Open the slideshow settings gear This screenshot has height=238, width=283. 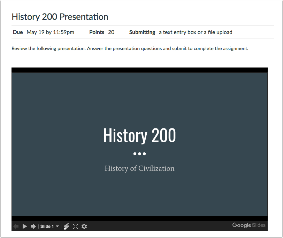point(84,226)
